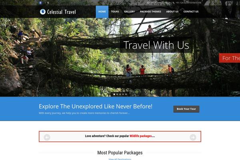Image resolution: width=240 pixels, height=160 pixels.
Task: Select the fifth slider dot
Action: point(126,94)
